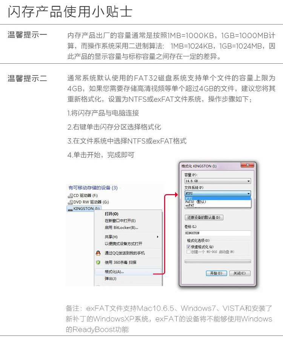The image size is (283, 337).
Task: Choose FAT32 (默认) from file system list
Action: click(x=218, y=202)
